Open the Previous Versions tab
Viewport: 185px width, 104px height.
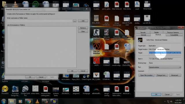pos(173,32)
